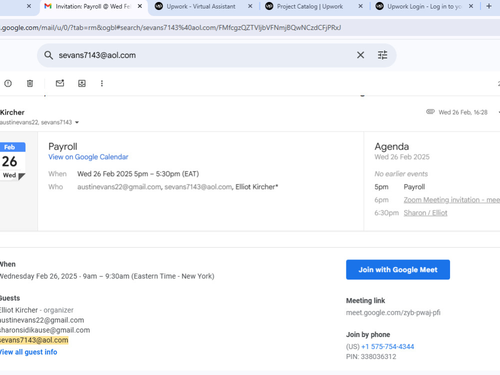
Task: Switch to Upwork Login tab
Action: (x=424, y=6)
